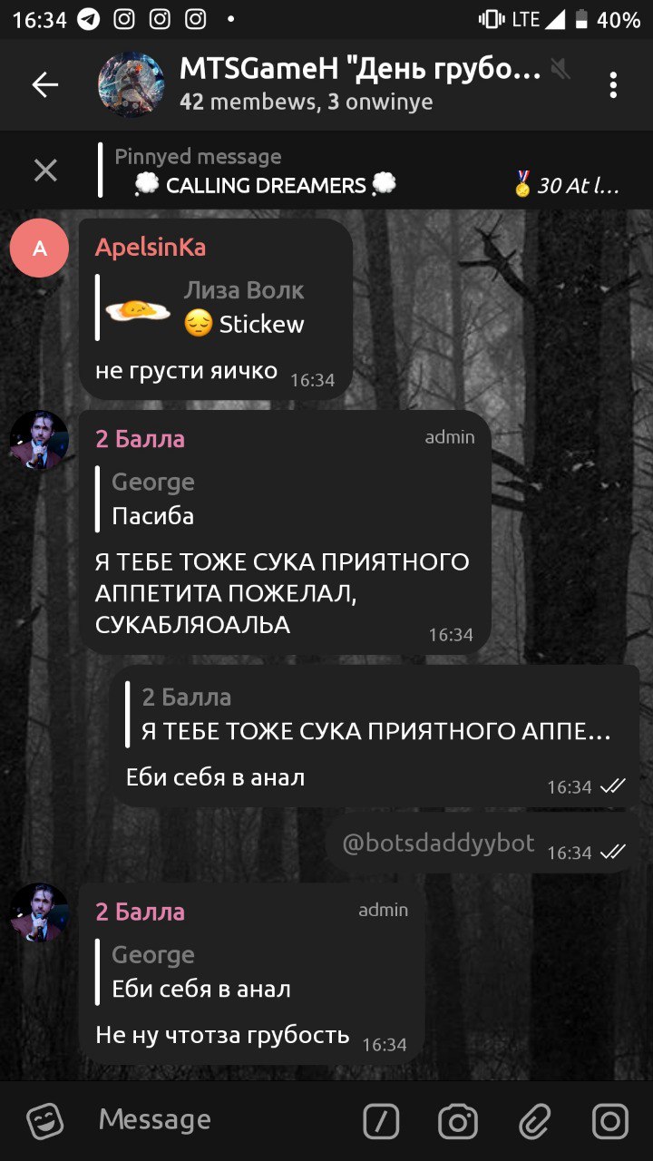Open the camera icon in the message bar
Viewport: 653px width, 1161px height.
(458, 1121)
